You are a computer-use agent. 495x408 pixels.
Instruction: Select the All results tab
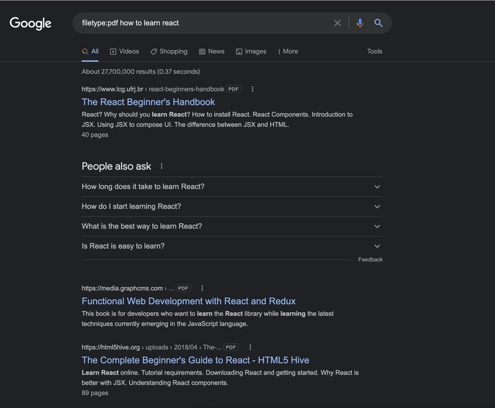pos(90,51)
